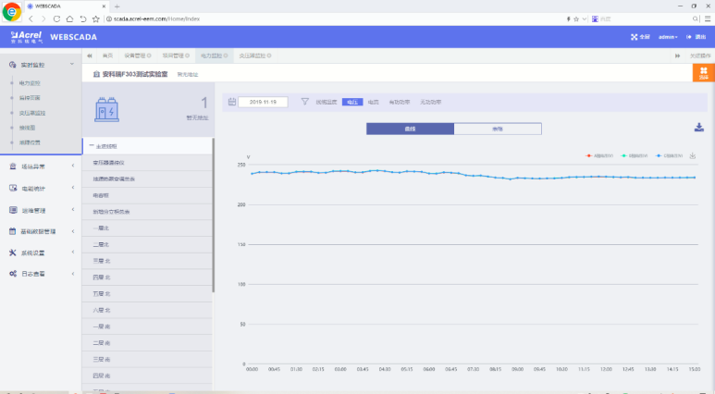The image size is (715, 394).
Task: Expand the 电能统计 menu chevron
Action: [x=73, y=188]
